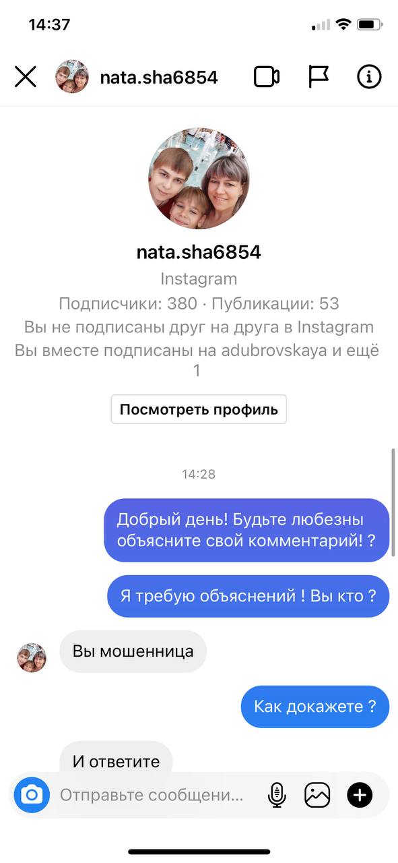Tap the flag report icon

319,77
